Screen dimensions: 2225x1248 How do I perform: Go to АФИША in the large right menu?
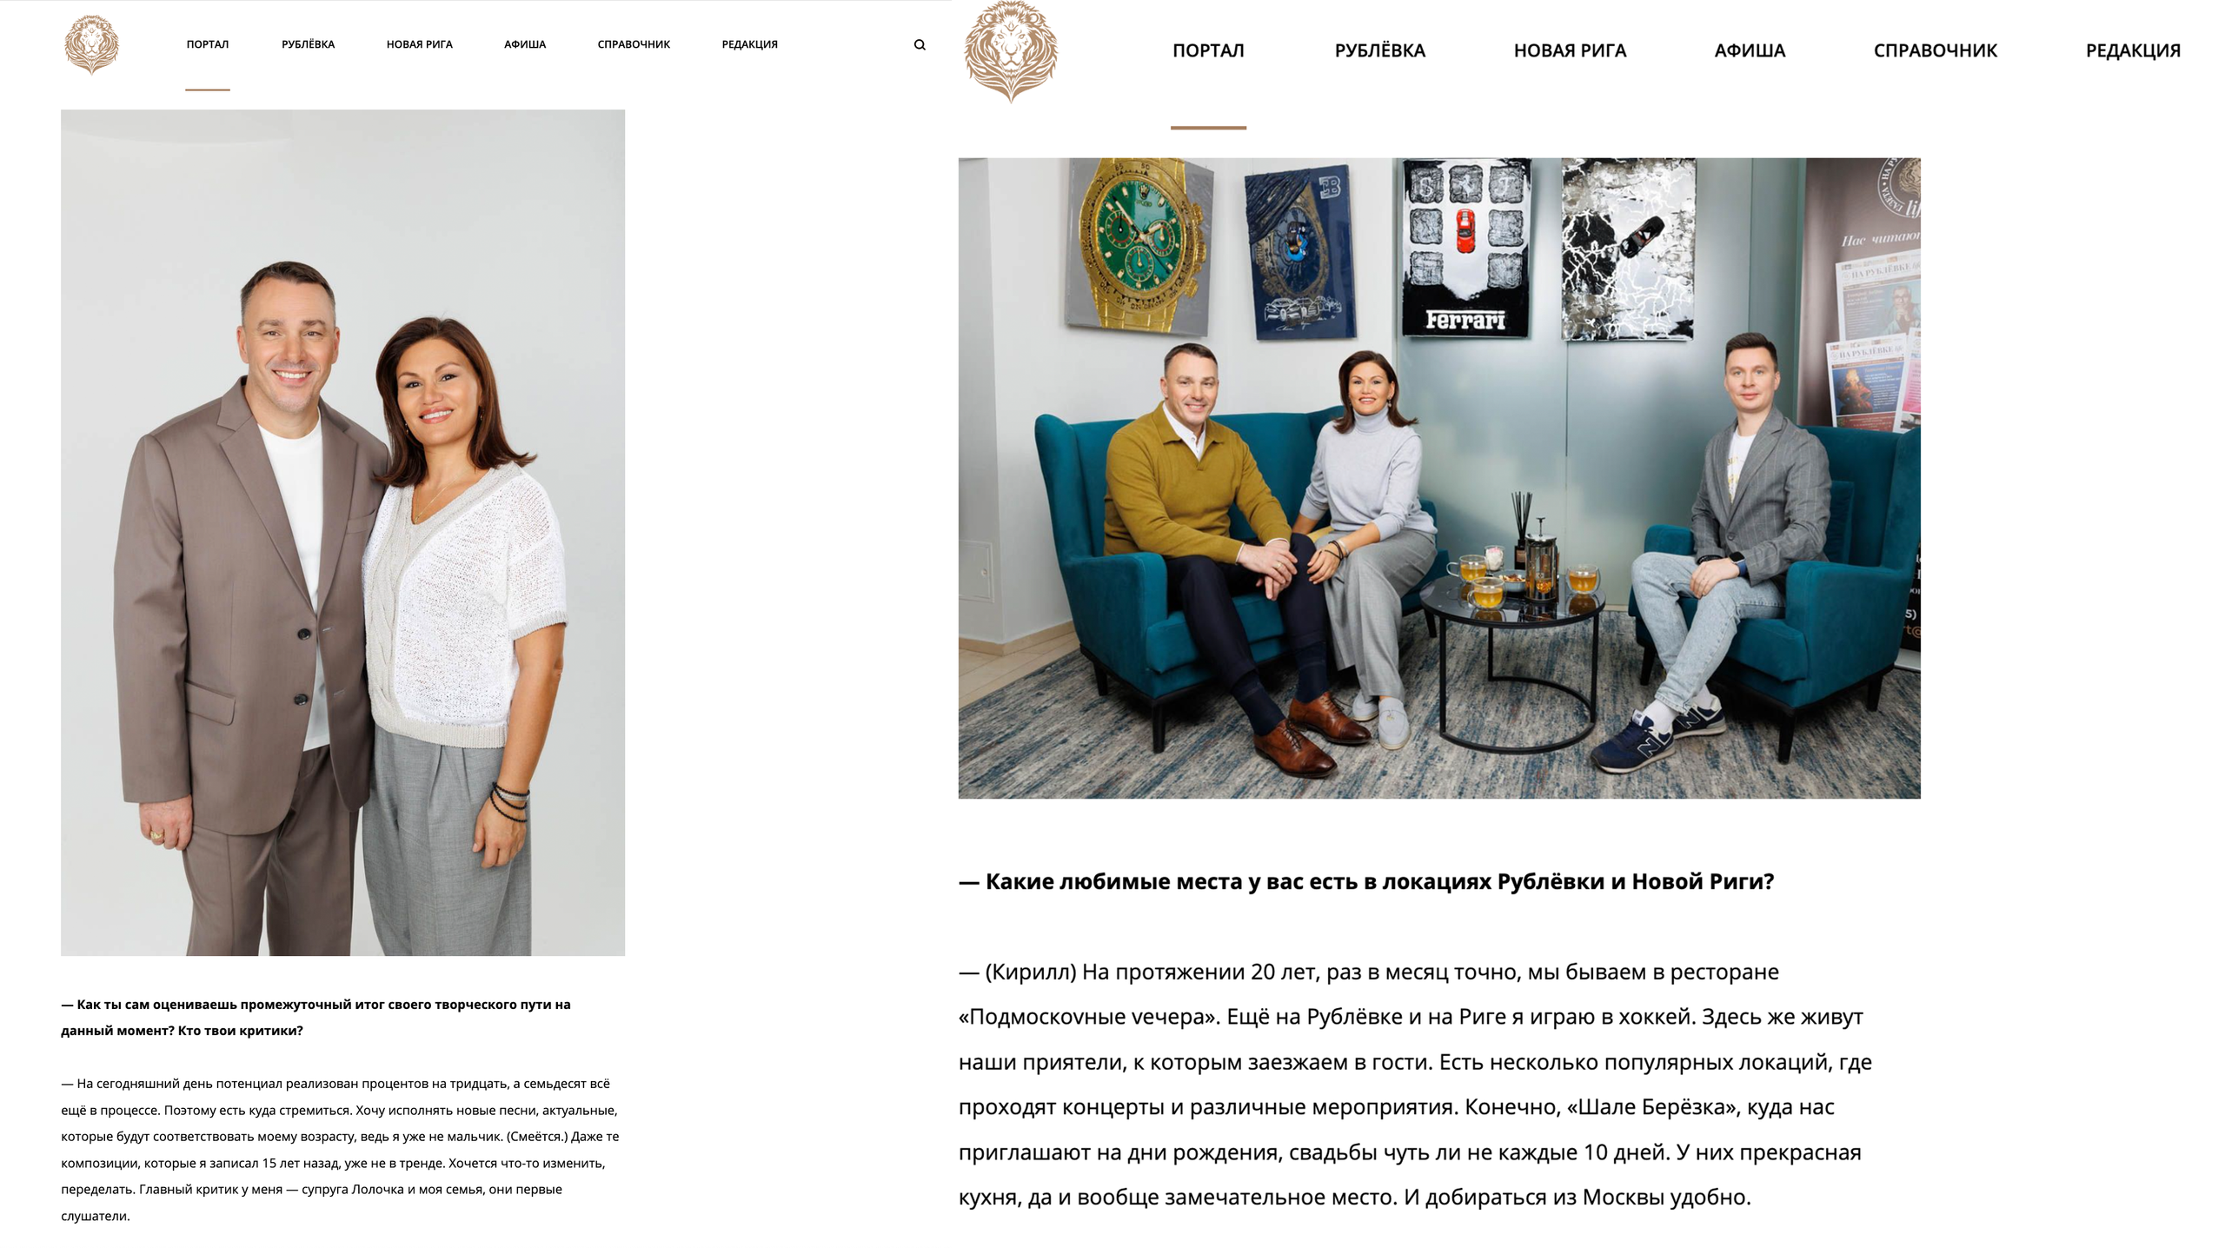point(1750,50)
